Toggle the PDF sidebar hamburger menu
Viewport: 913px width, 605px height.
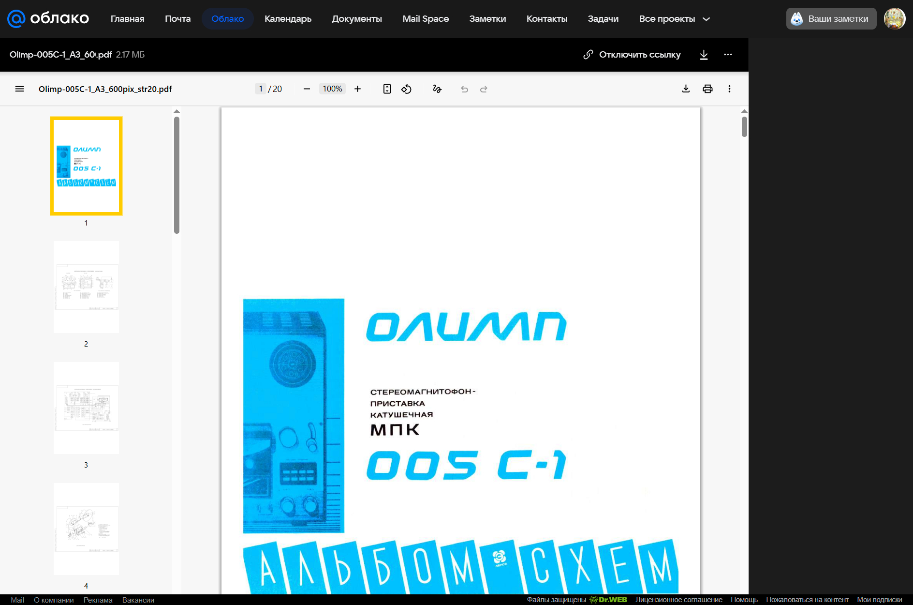point(19,89)
